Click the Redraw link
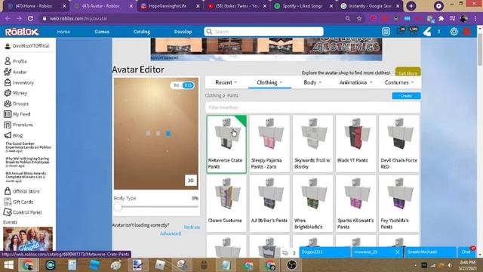483x272 pixels. click(192, 227)
